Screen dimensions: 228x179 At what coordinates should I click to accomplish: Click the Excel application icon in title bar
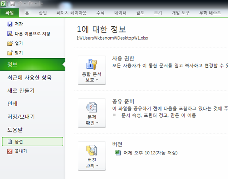click(3, 4)
